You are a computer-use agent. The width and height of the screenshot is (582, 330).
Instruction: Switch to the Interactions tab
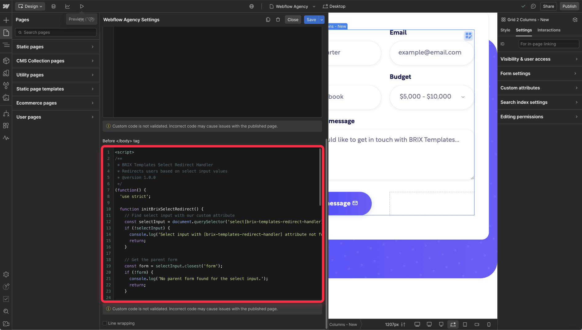pyautogui.click(x=549, y=30)
